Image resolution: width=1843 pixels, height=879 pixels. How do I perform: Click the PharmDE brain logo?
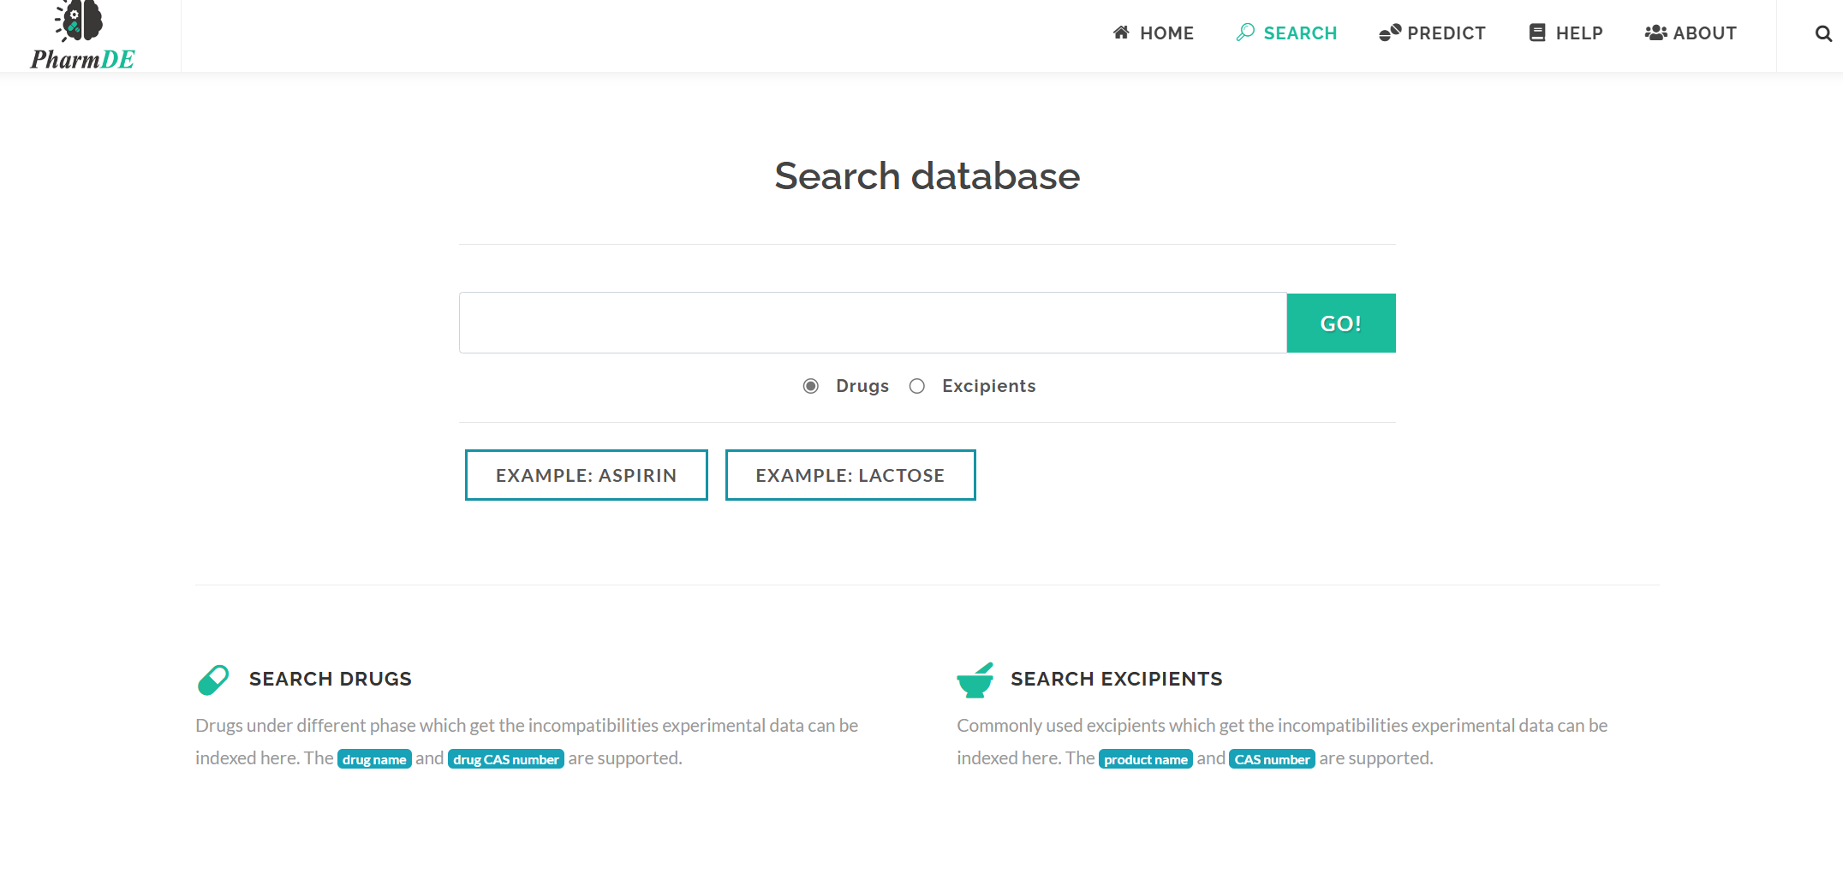pyautogui.click(x=82, y=35)
